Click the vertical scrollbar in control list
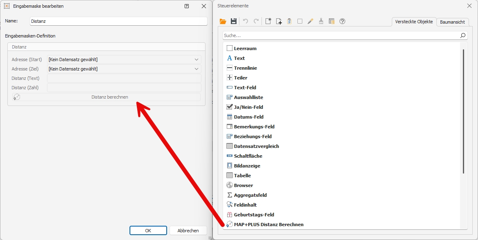The height and width of the screenshot is (240, 478). coord(463,111)
